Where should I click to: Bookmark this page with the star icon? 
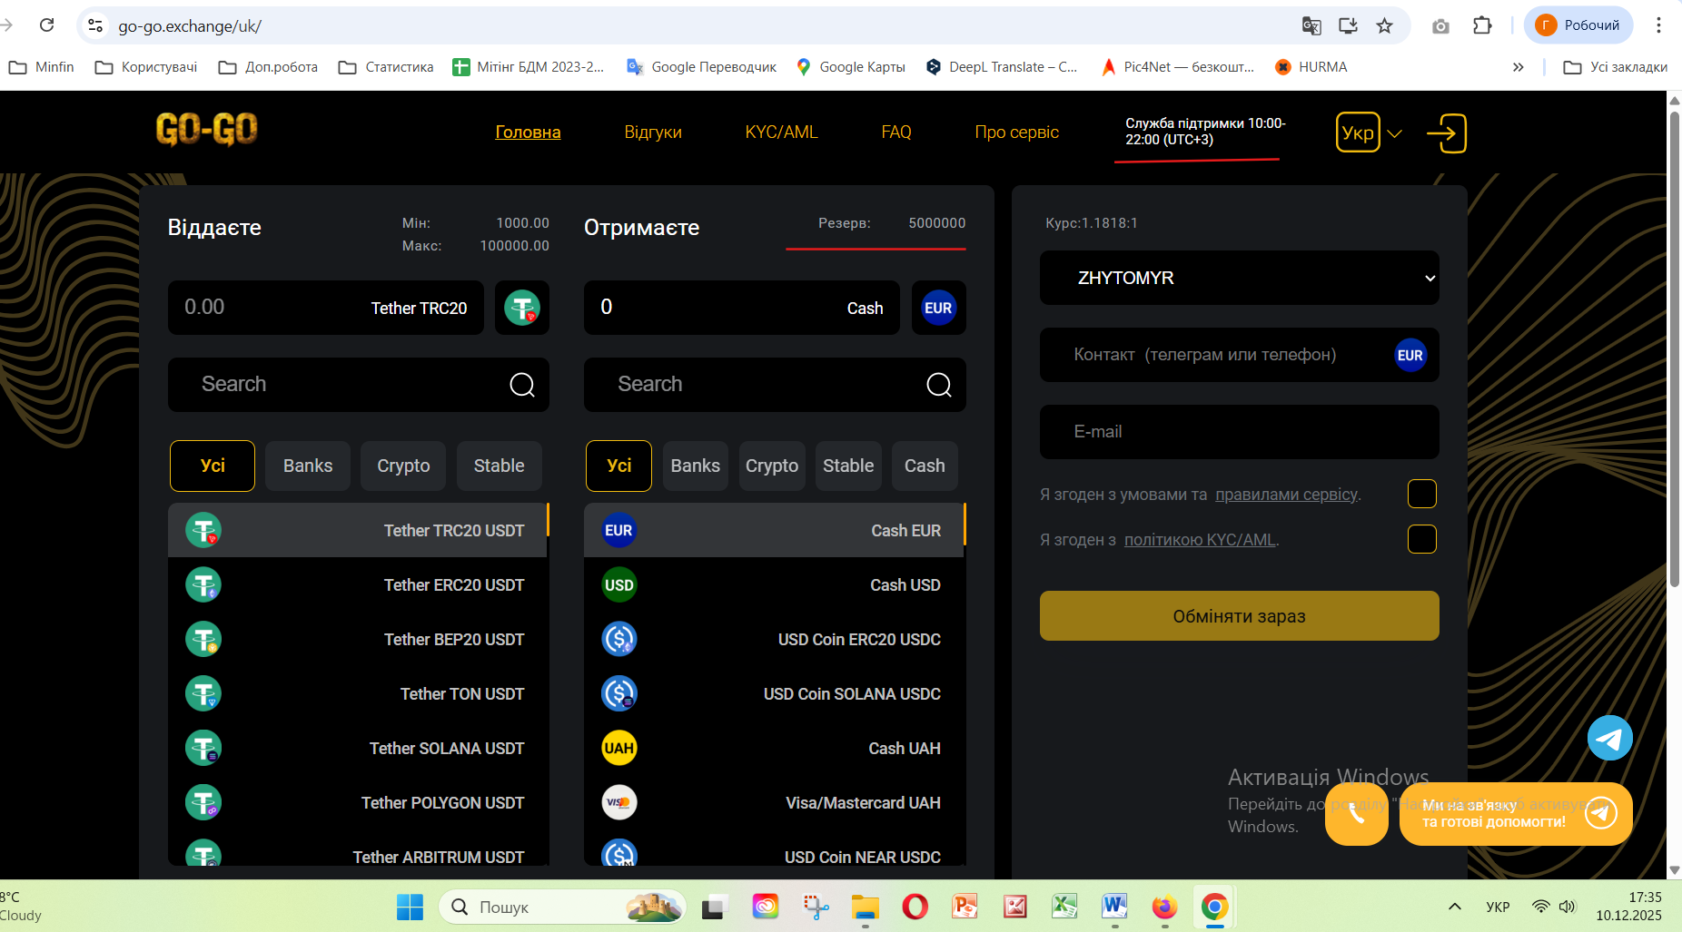pos(1384,25)
